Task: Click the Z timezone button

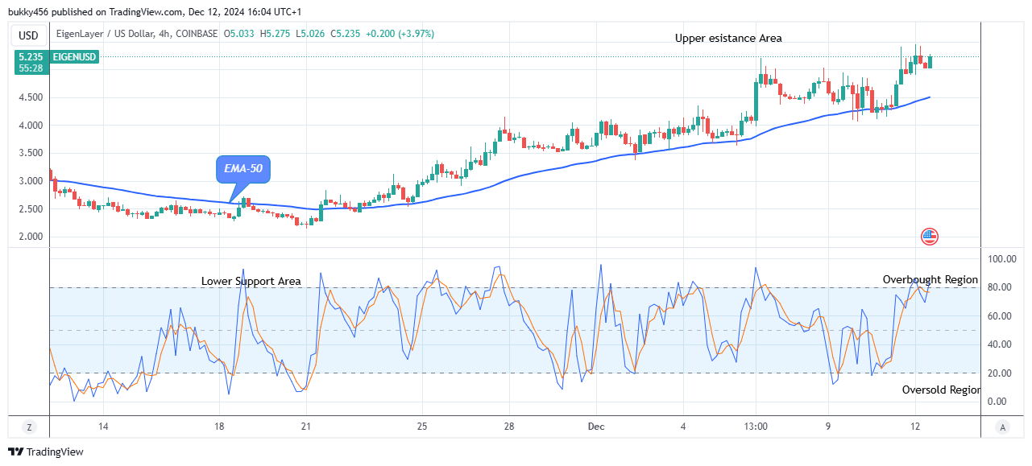Action: 29,427
